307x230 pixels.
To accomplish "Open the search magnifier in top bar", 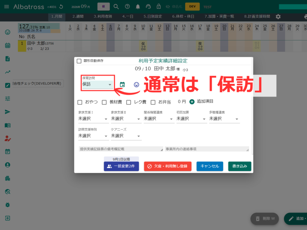I will tap(116, 7).
